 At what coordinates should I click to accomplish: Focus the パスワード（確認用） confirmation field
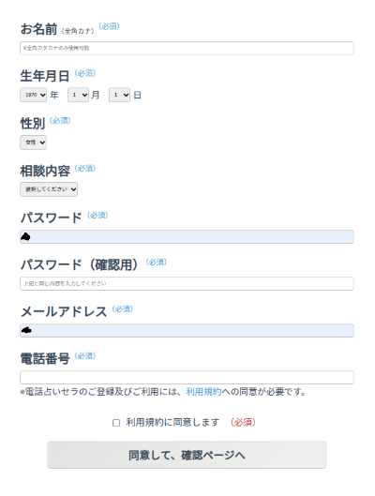point(187,283)
